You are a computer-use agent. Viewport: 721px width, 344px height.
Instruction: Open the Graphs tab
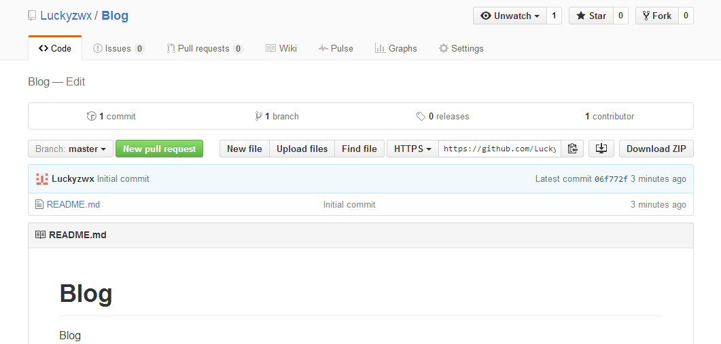(396, 48)
